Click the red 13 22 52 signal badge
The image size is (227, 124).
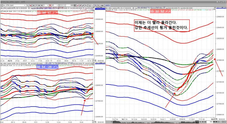coord(160,11)
